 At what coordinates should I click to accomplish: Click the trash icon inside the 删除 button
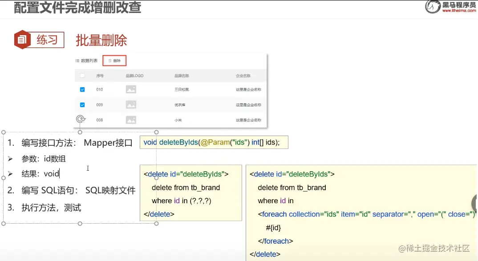tap(110, 61)
